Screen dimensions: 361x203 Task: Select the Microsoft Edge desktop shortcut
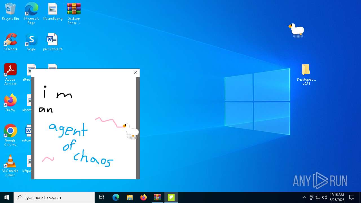tap(31, 14)
